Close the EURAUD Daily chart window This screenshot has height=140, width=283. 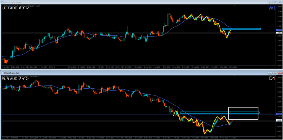[x=280, y=73]
